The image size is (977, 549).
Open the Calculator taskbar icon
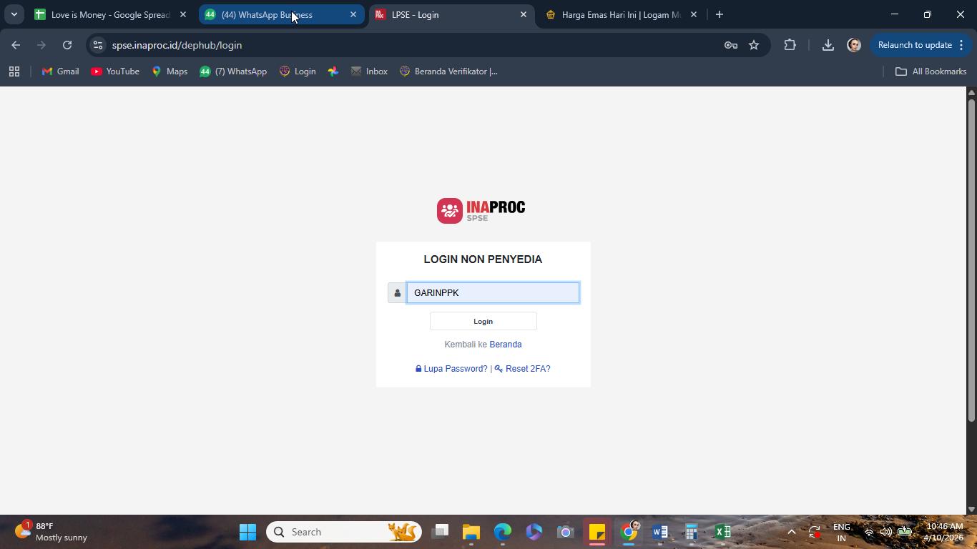(692, 532)
